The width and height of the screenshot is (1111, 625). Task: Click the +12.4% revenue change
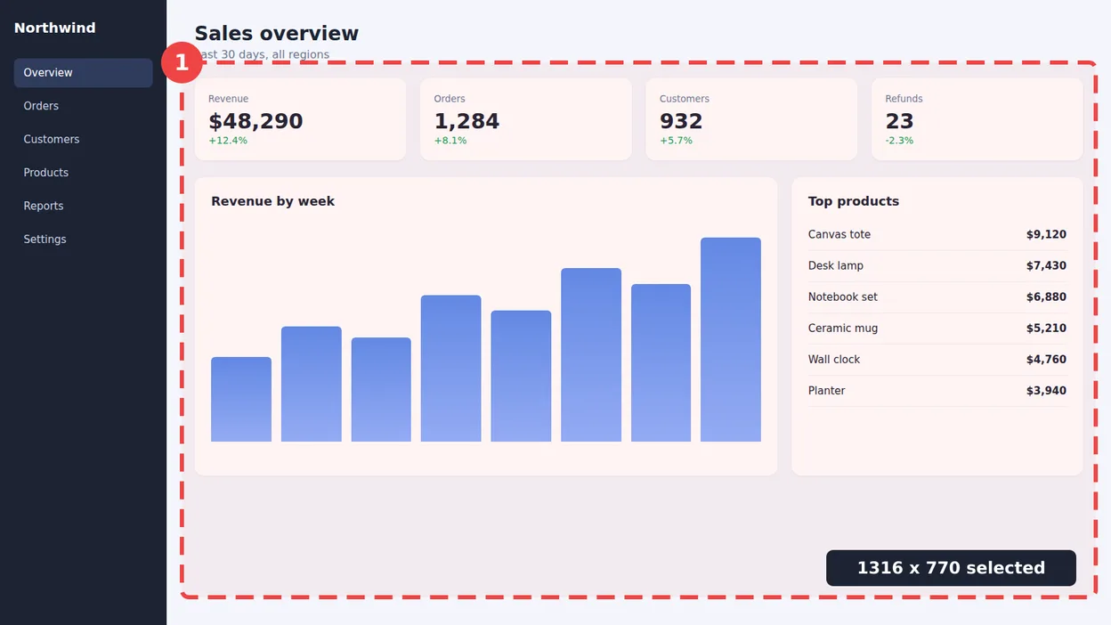(228, 141)
